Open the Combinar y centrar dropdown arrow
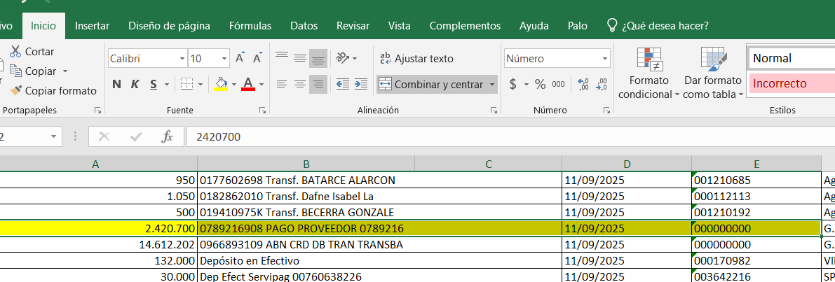Viewport: 835px width, 282px height. [492, 85]
